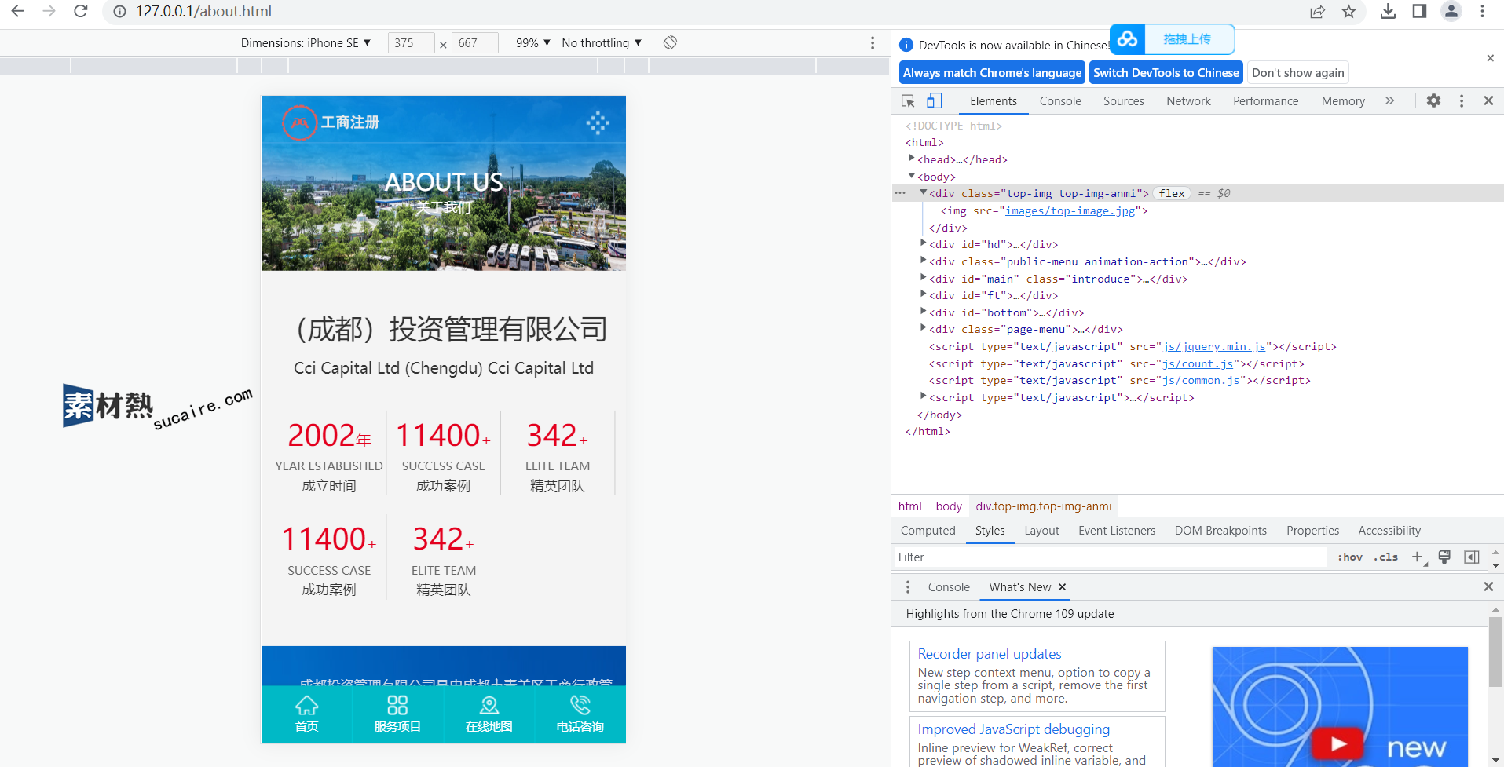The height and width of the screenshot is (767, 1504).
Task: Tap the red circular site logo
Action: click(x=299, y=122)
